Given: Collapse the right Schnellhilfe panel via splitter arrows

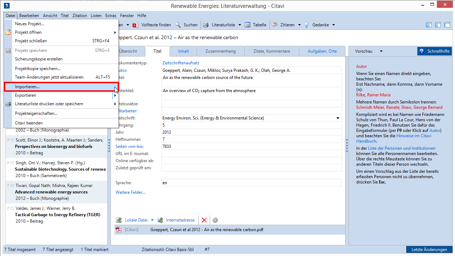Looking at the screenshot, I should 347,145.
